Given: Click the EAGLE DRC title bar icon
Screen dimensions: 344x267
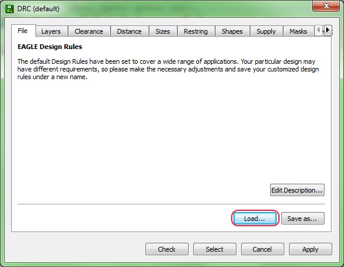Looking at the screenshot, I should 9,9.
